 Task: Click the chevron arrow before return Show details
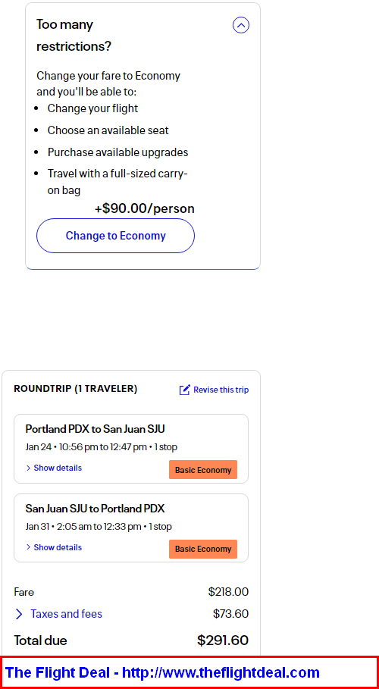29,547
